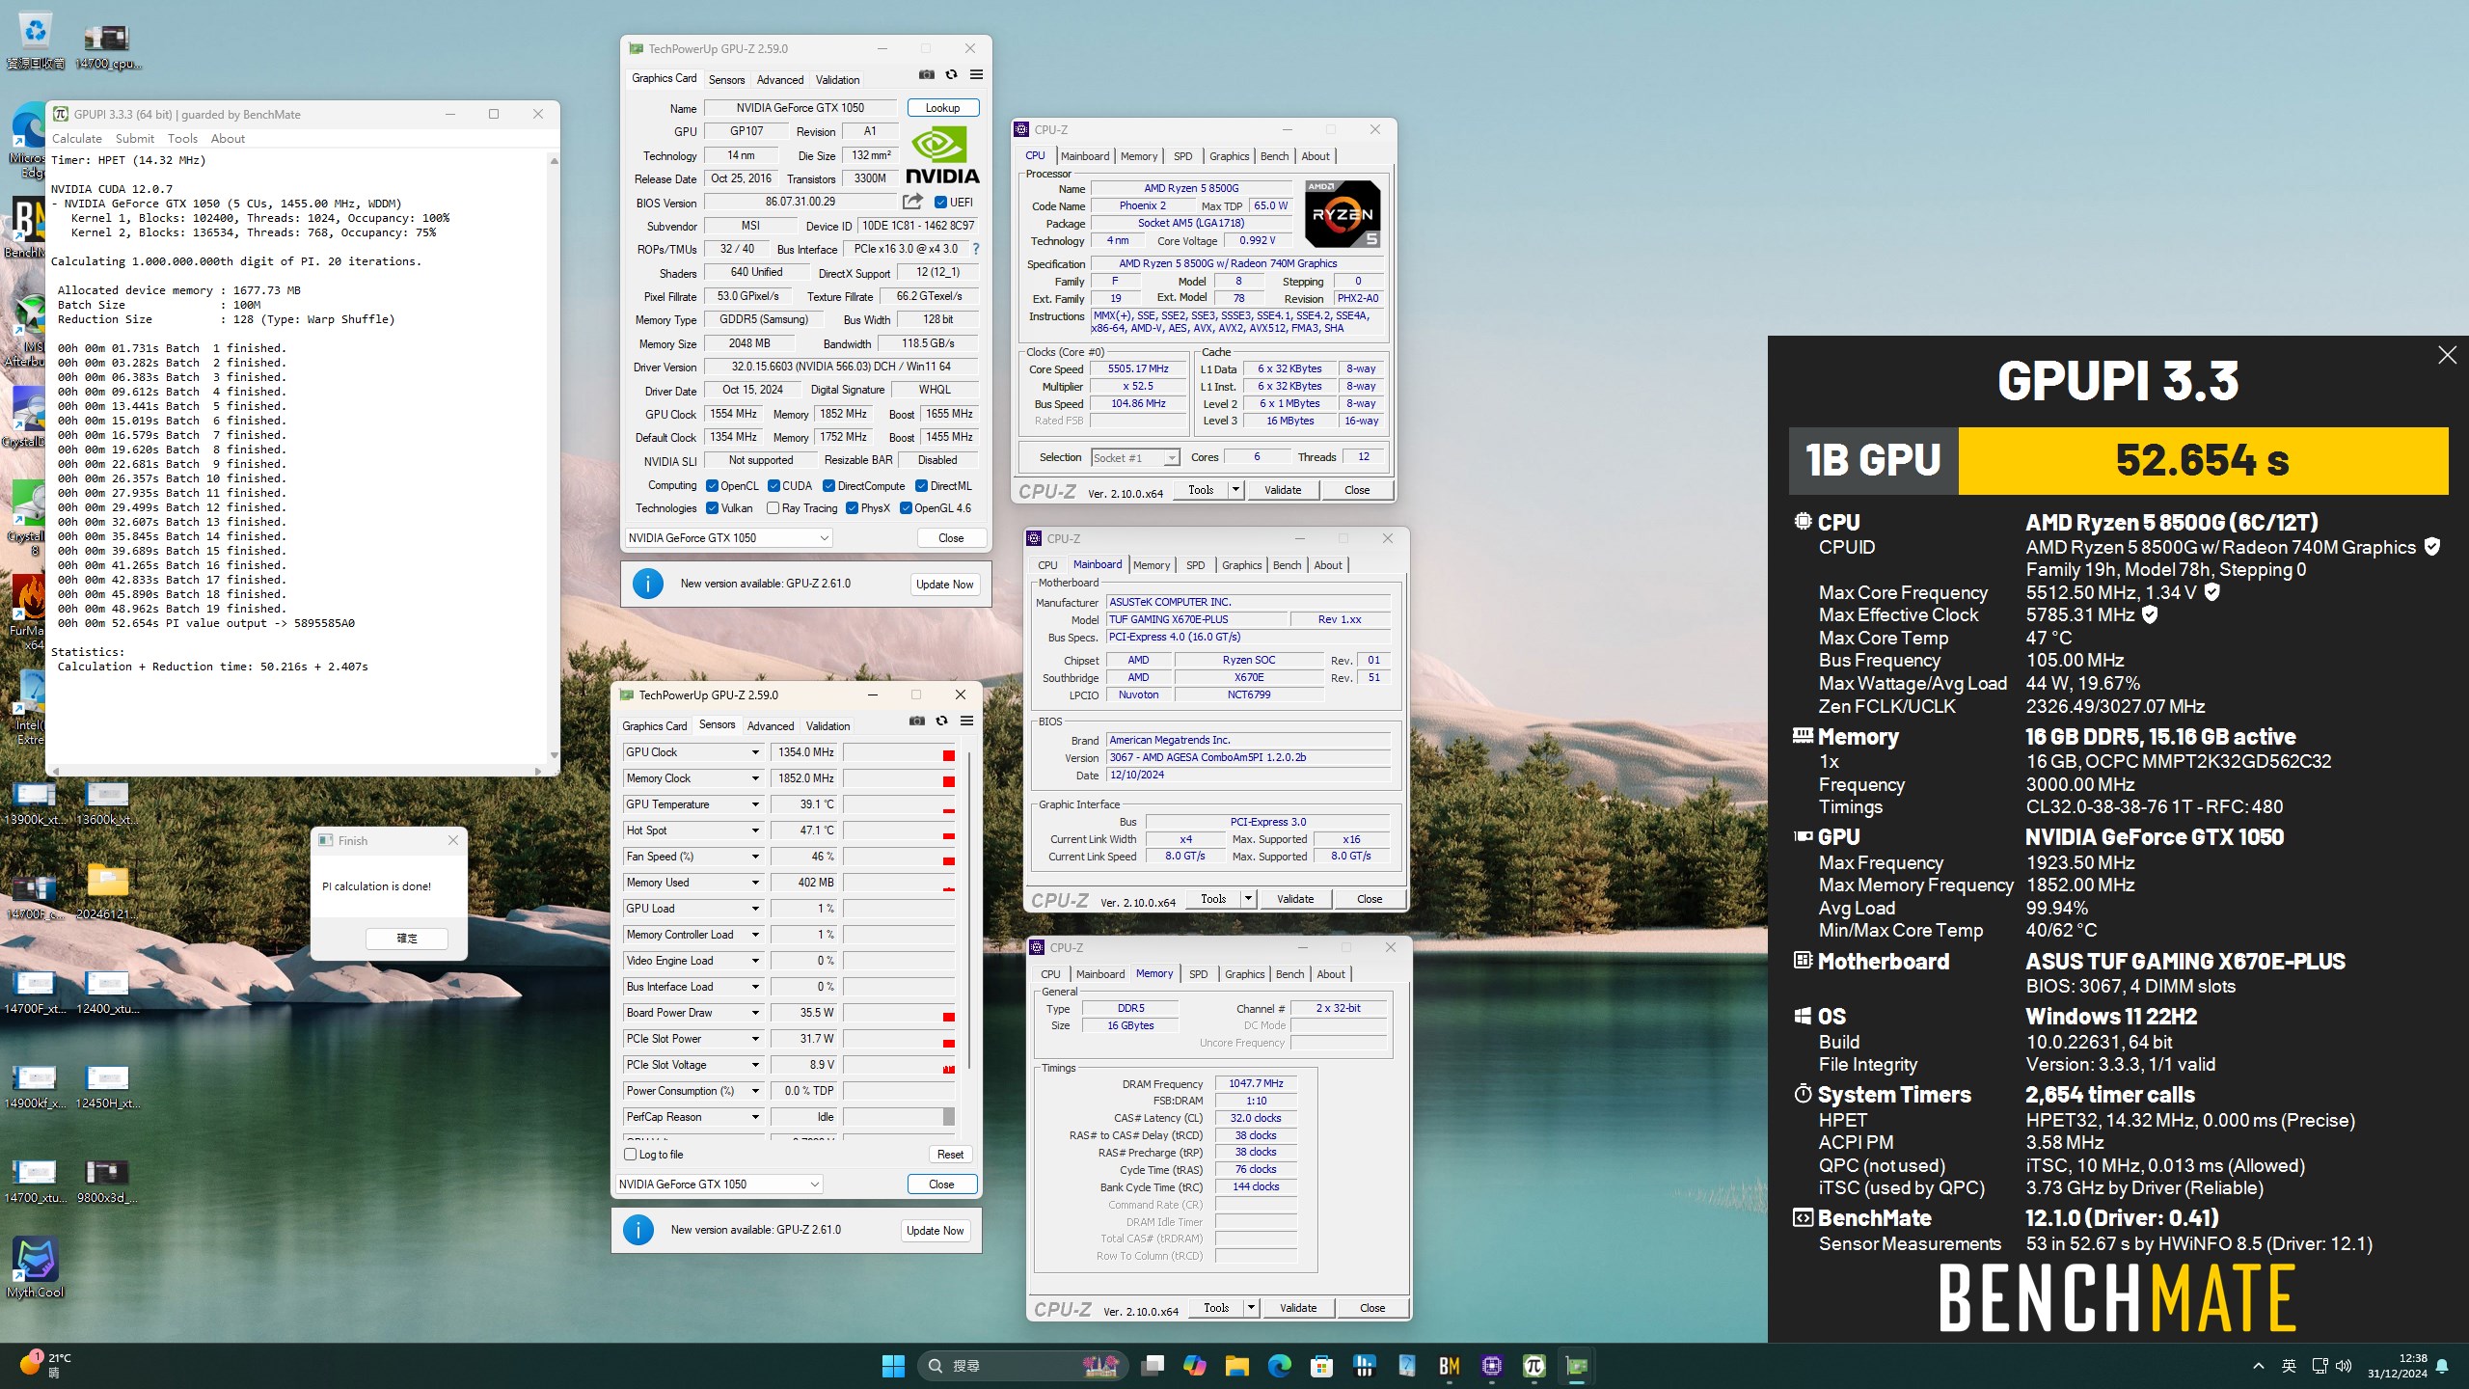Open the Tools dropdown arrow in CPU-Z CPU window

click(x=1235, y=490)
